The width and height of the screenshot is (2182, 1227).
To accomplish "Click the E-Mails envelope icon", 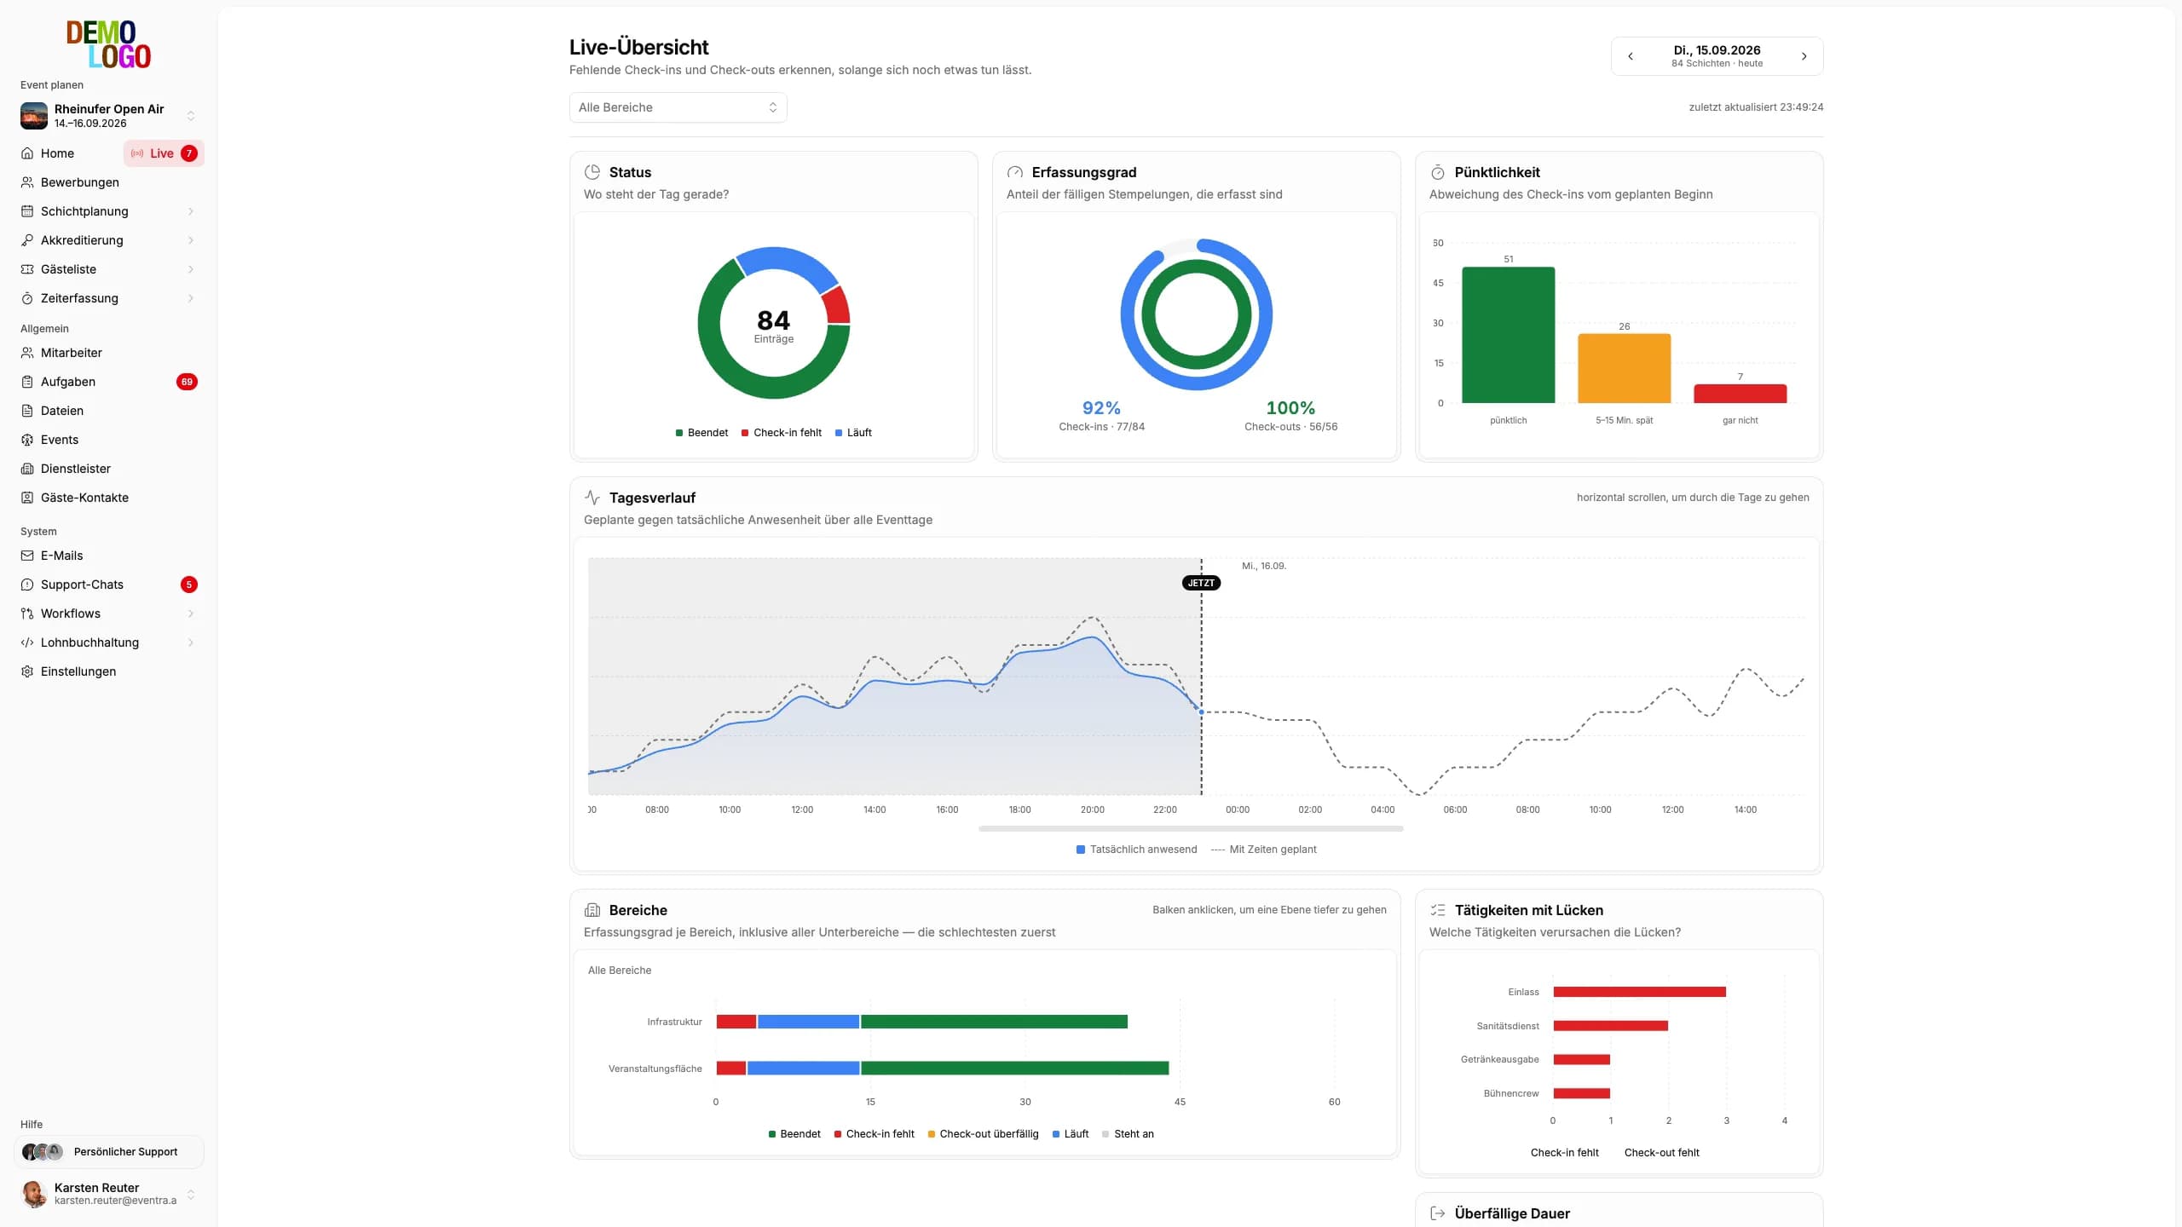I will point(27,556).
